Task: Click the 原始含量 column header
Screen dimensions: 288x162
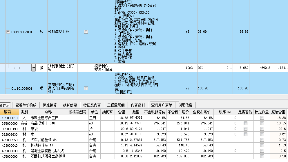Action: 278,112
